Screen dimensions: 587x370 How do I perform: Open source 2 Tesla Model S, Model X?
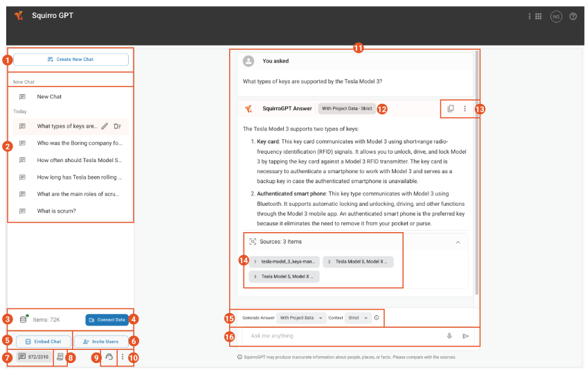pos(359,262)
